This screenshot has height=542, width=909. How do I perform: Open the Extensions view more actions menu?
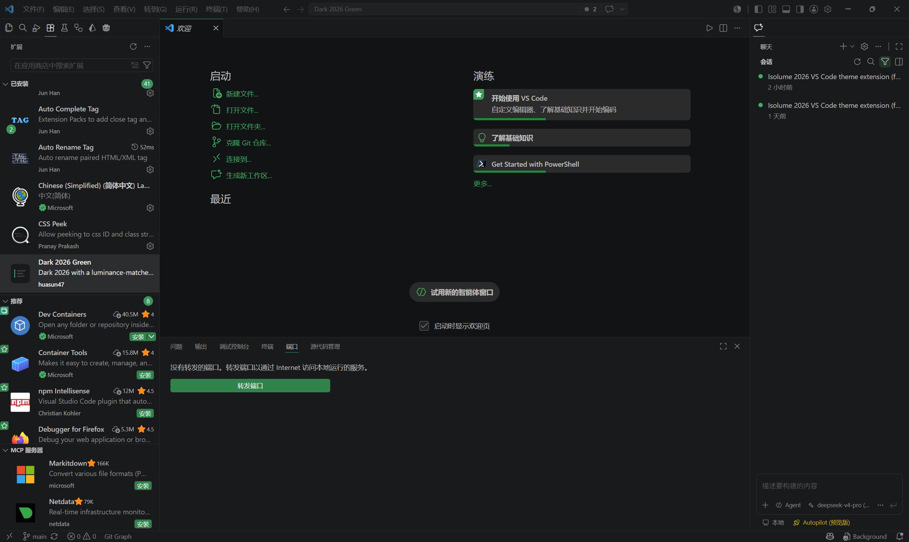point(147,46)
